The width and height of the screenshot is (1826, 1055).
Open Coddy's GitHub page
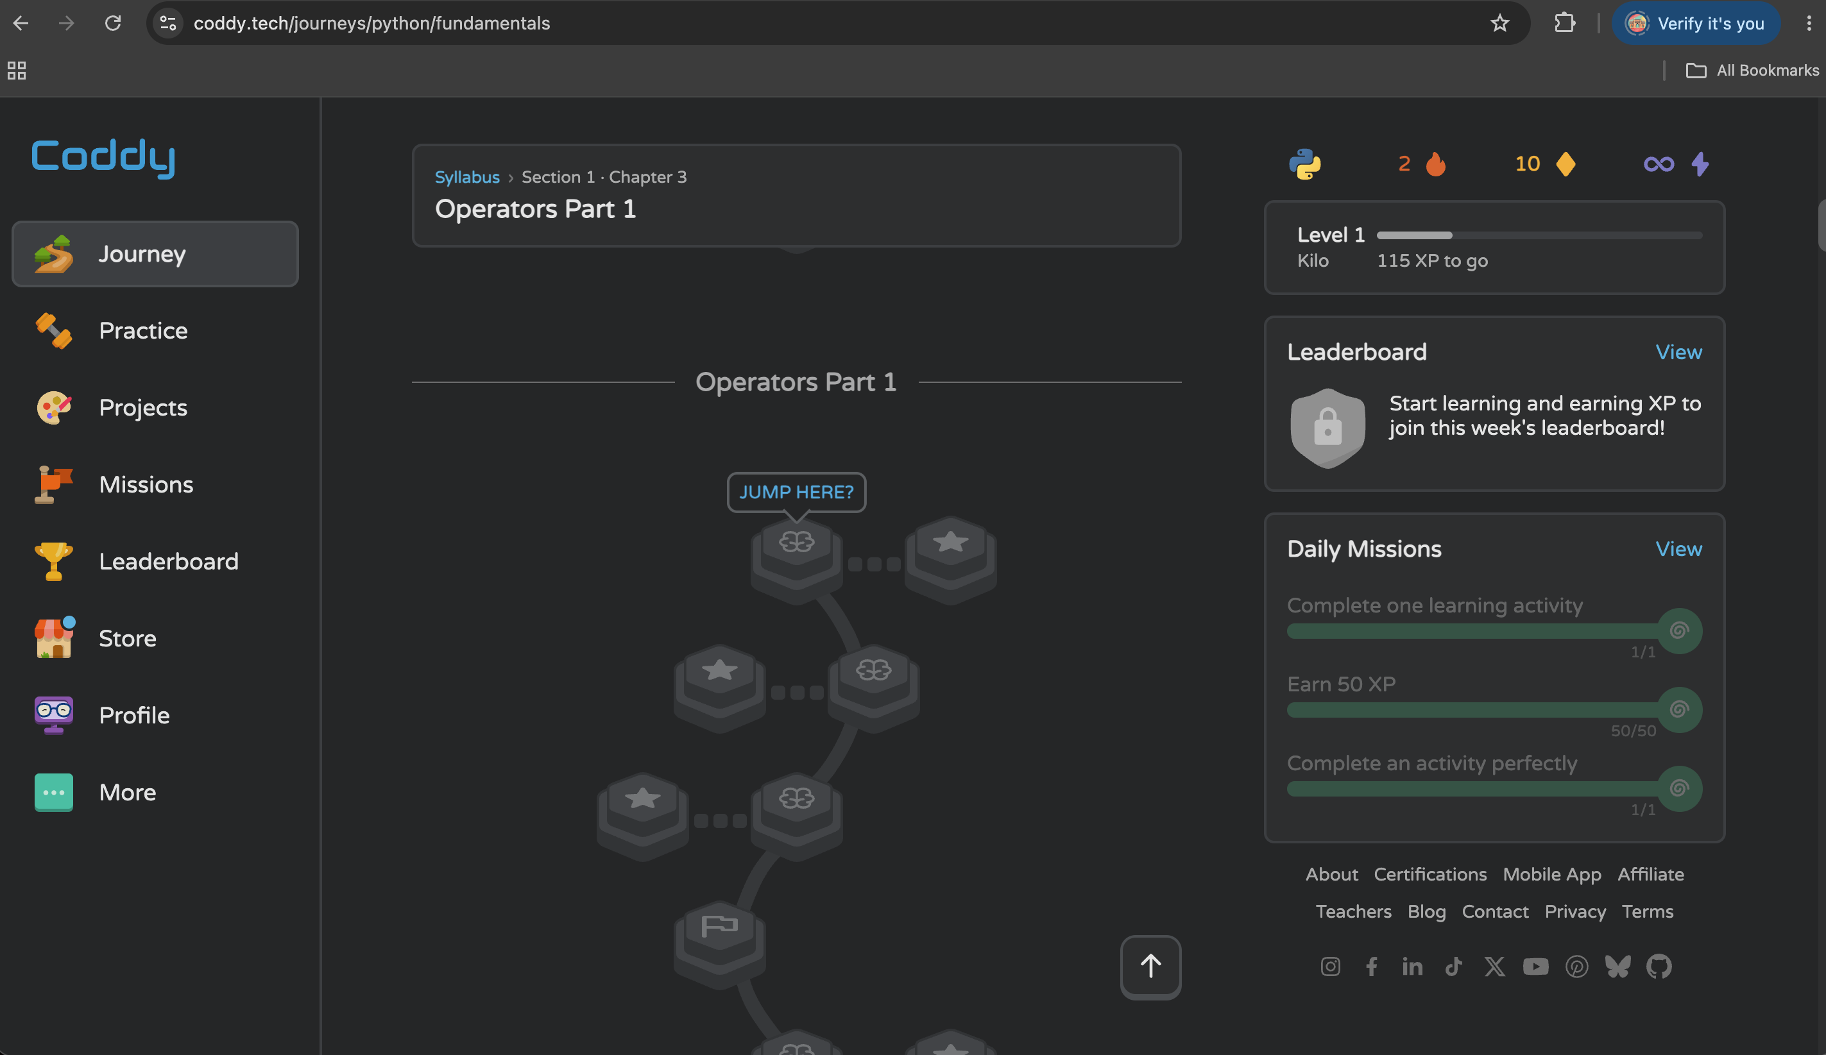[x=1659, y=966]
